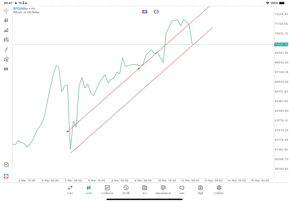
Task: Change chart type via candlestick icon
Action: coord(6,20)
